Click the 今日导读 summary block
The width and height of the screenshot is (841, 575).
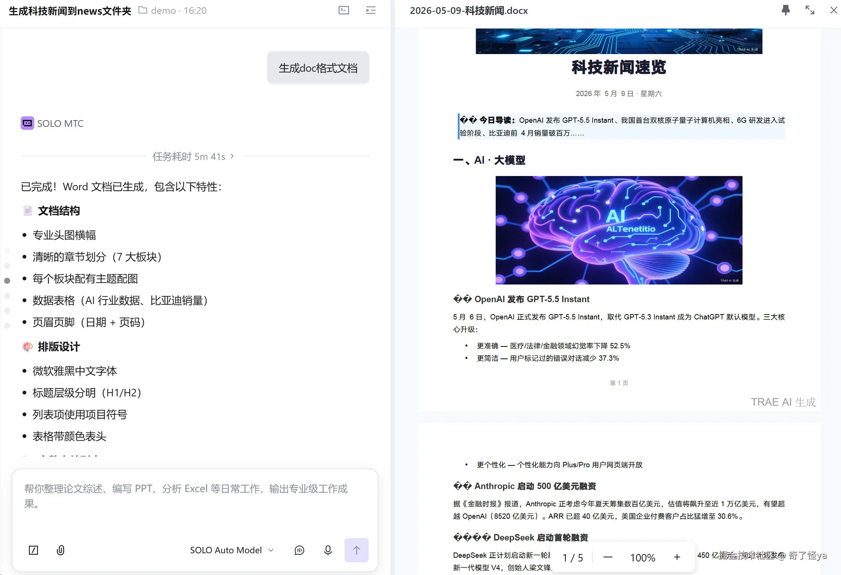(x=622, y=126)
